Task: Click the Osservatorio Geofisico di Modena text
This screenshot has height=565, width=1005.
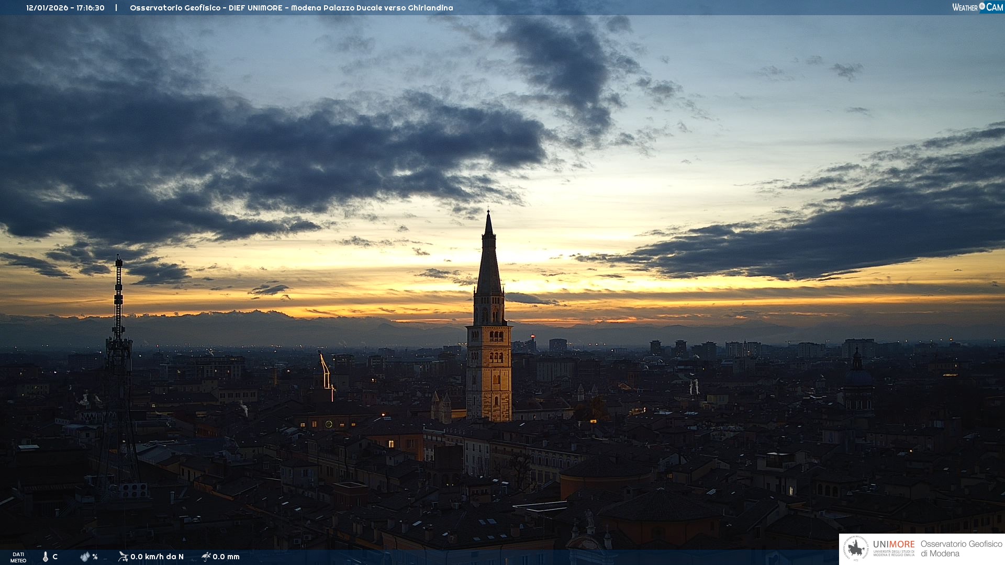Action: [x=961, y=549]
